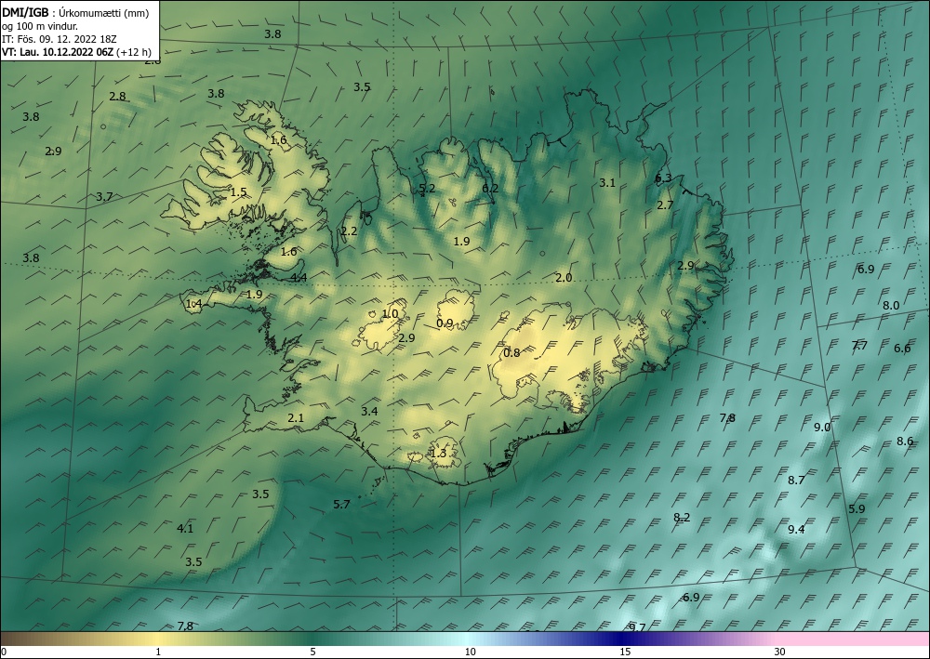
Task: Click the sea value 9.4
Action: (796, 529)
